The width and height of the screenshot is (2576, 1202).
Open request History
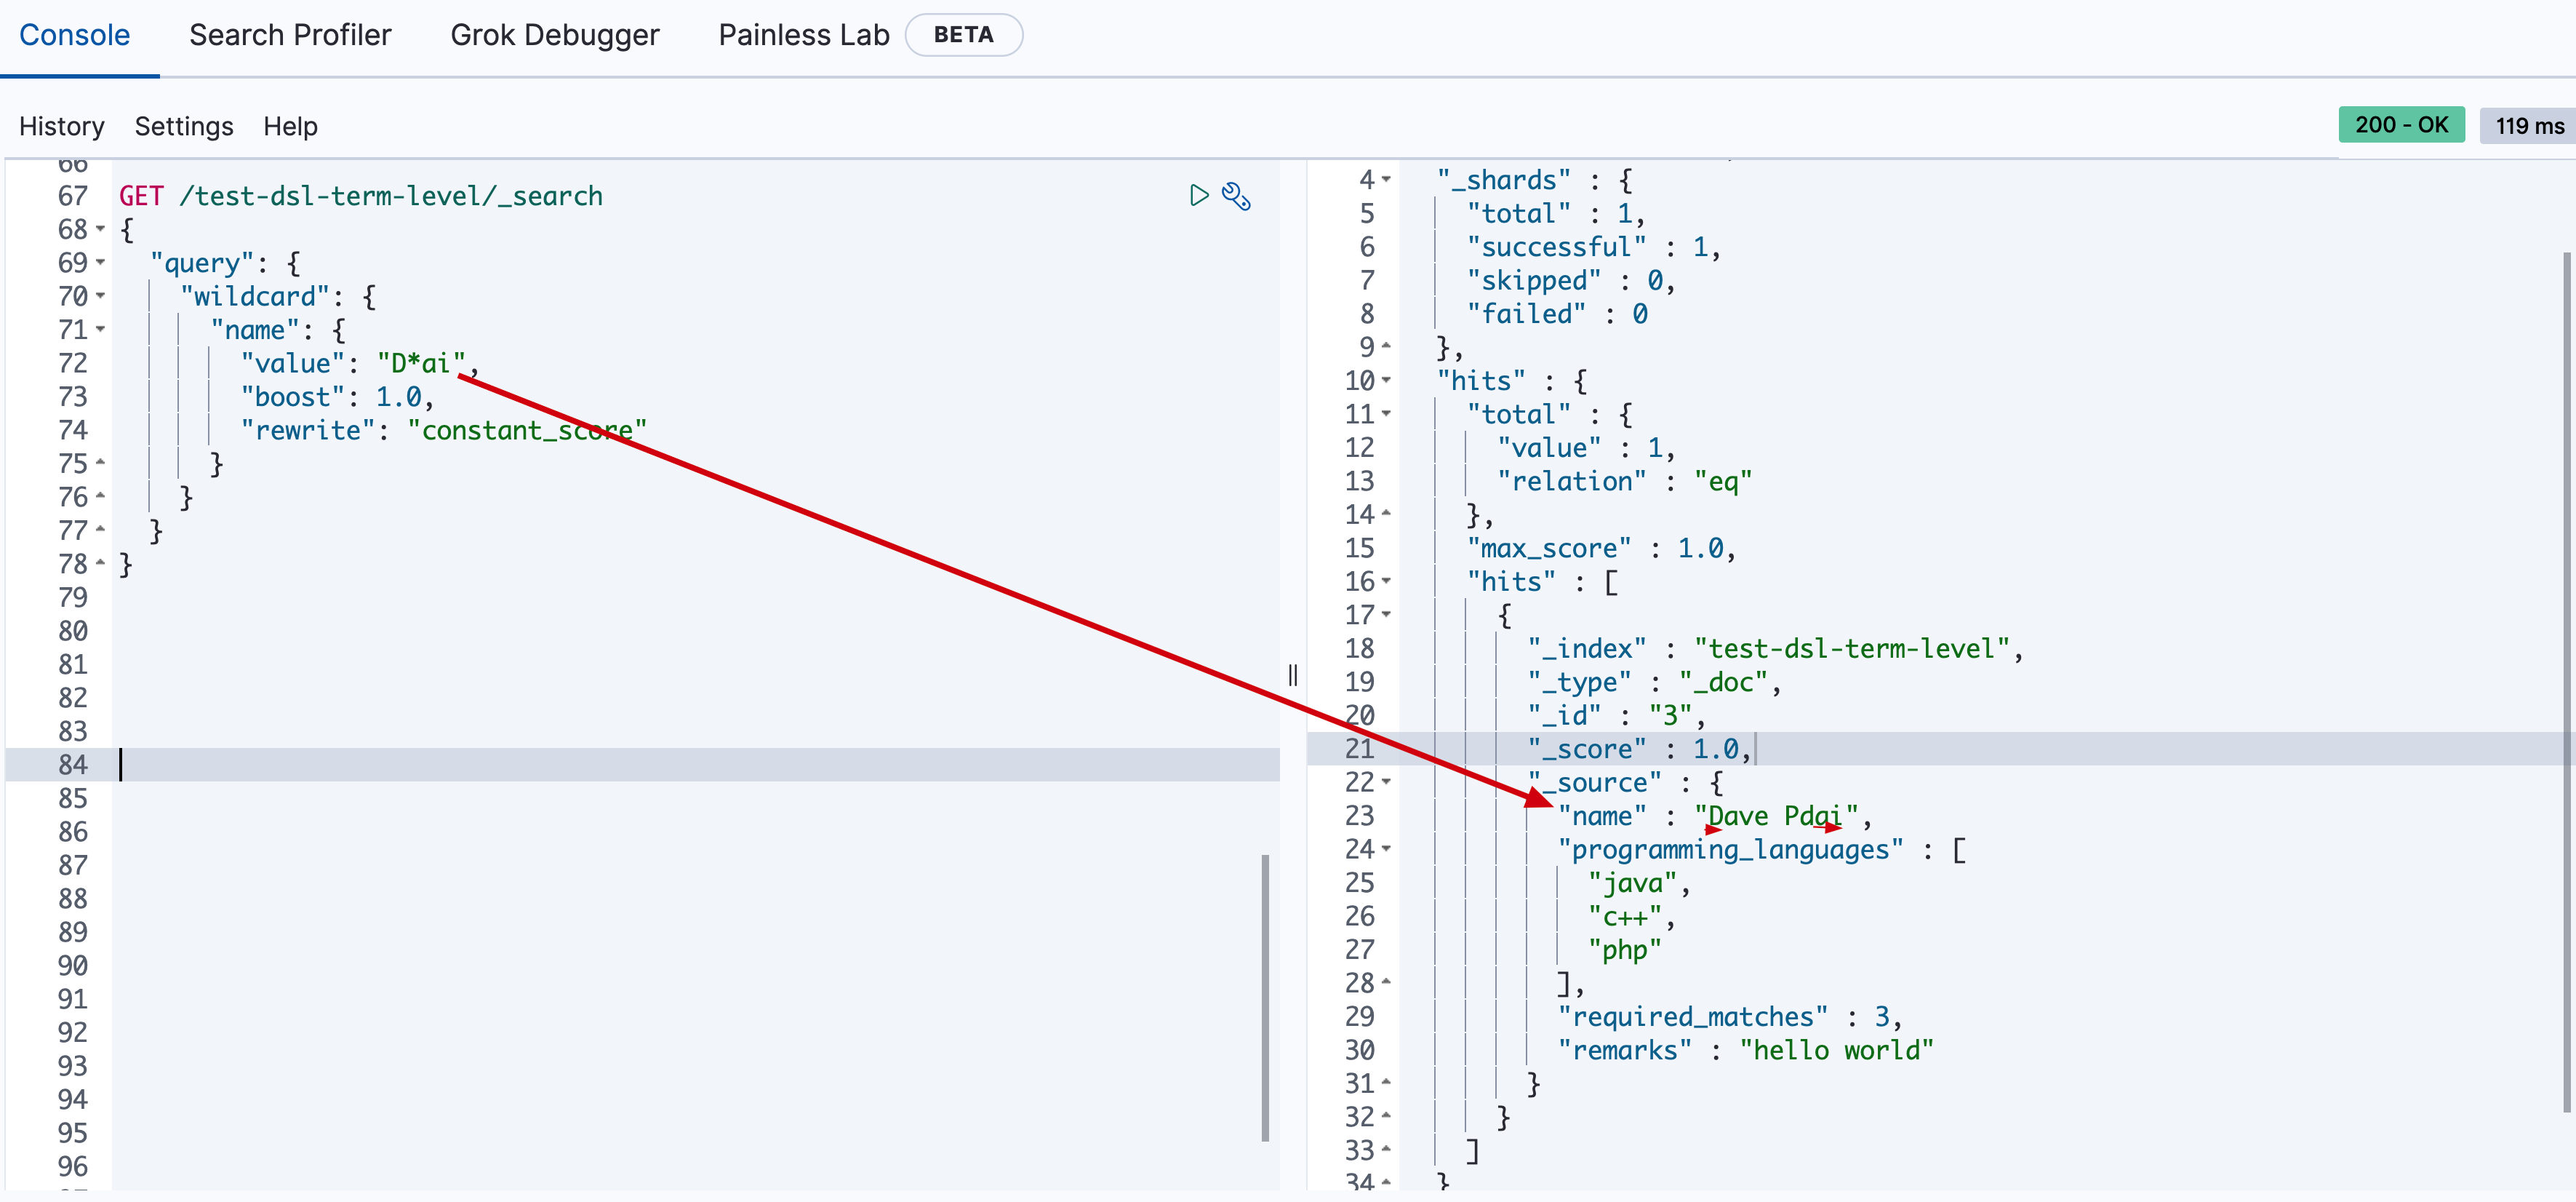point(61,126)
